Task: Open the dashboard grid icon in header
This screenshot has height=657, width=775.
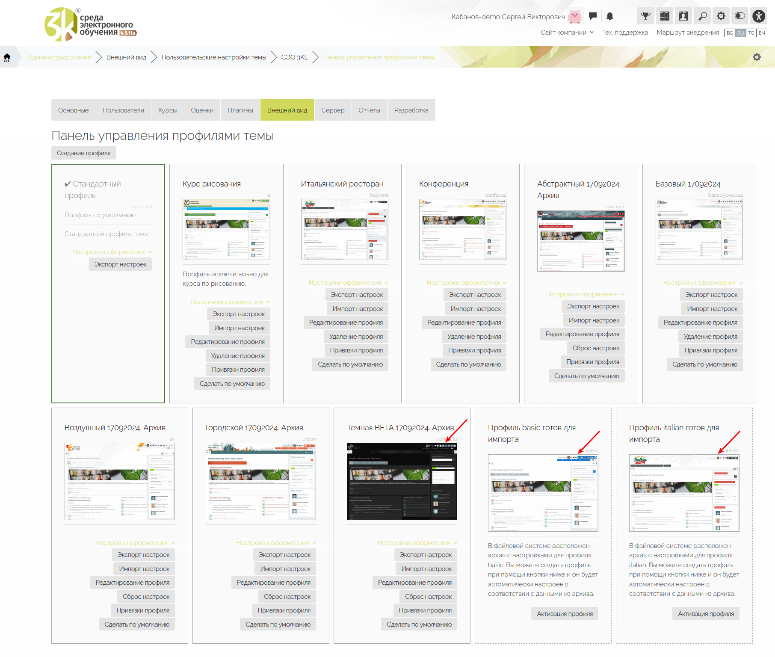Action: point(665,16)
